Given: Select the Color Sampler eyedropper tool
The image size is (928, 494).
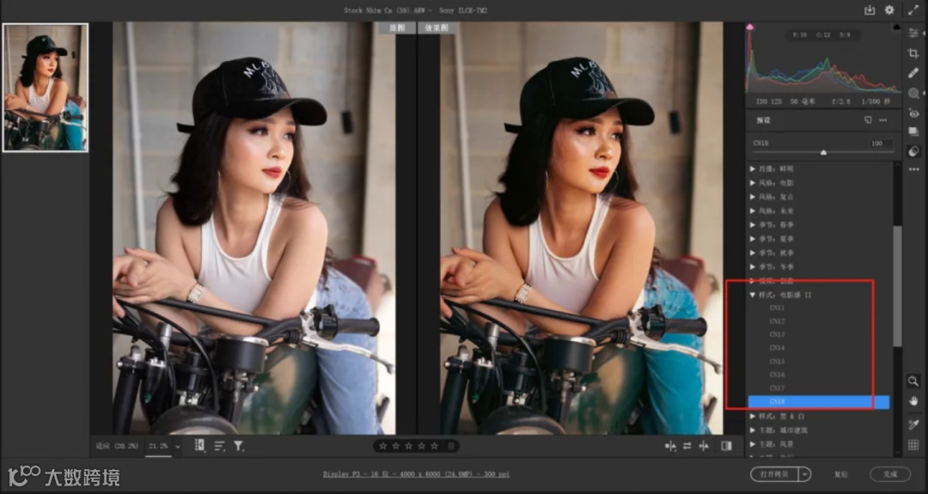Looking at the screenshot, I should click(913, 424).
